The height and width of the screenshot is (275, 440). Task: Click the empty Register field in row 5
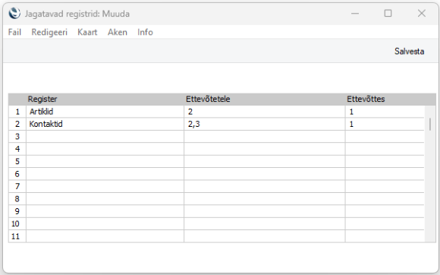[x=105, y=162]
